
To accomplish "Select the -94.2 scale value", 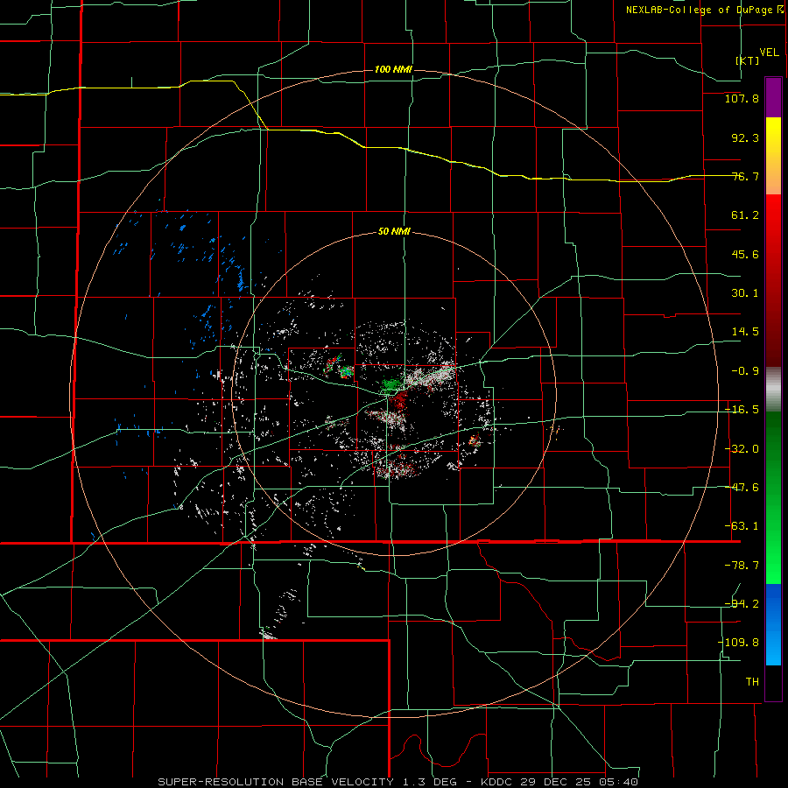I will click(x=742, y=603).
